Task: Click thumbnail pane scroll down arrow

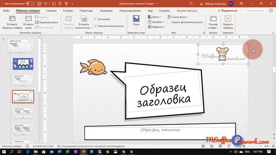Action: click(39, 142)
